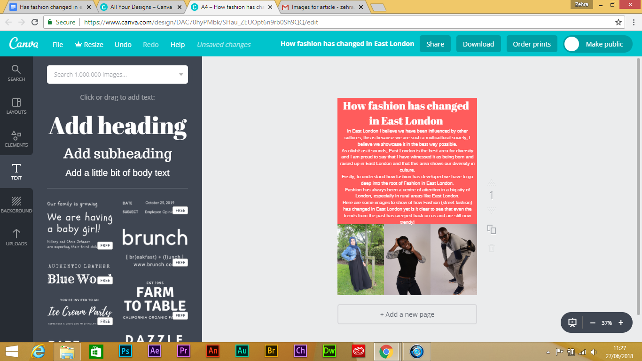Viewport: 642px width, 361px height.
Task: Switch to the Images for article Gmail tab
Action: (322, 7)
